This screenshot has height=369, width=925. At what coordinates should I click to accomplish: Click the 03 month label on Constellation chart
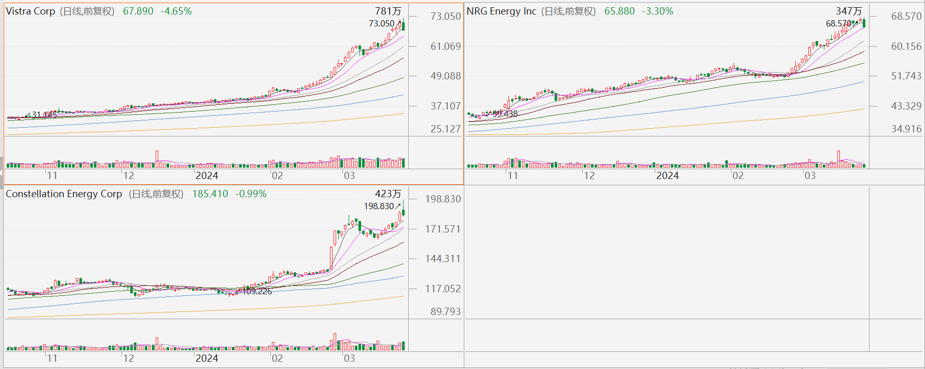pyautogui.click(x=349, y=358)
